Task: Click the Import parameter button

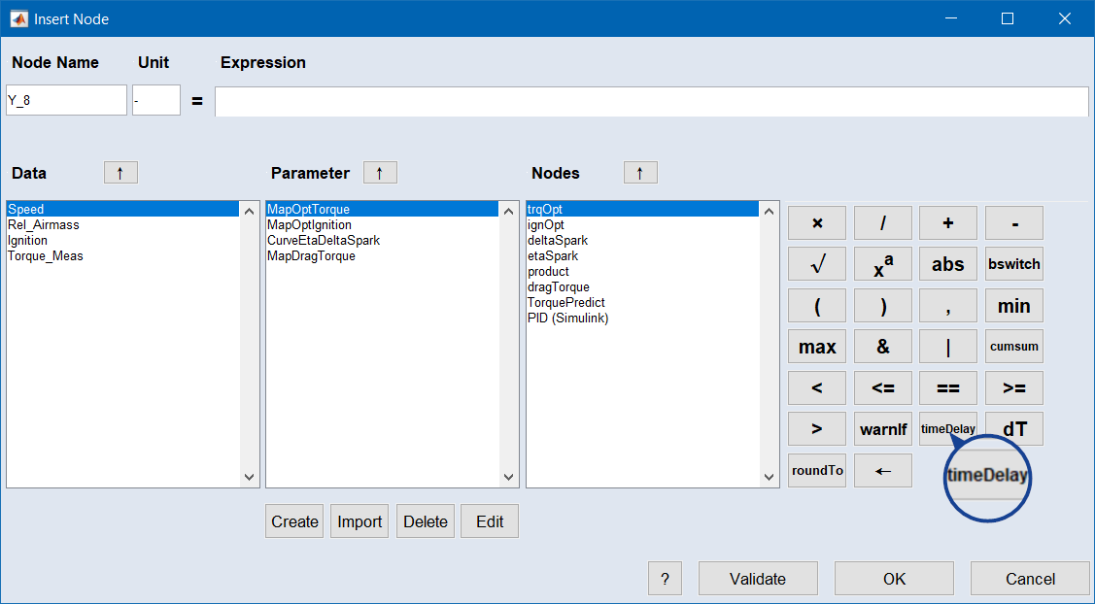Action: [359, 521]
